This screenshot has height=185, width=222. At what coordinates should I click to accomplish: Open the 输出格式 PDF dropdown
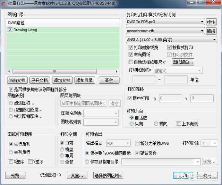[118, 143]
